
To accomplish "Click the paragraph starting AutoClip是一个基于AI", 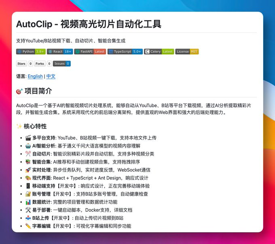I will [x=133, y=109].
